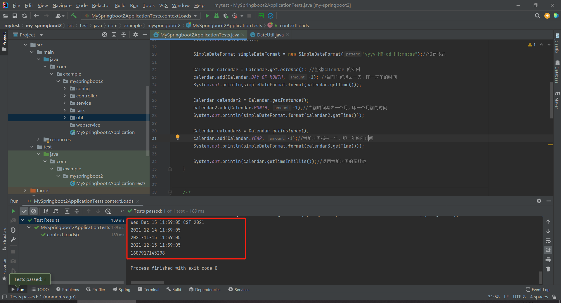Switch to DateUtil.java editor tab

[270, 35]
